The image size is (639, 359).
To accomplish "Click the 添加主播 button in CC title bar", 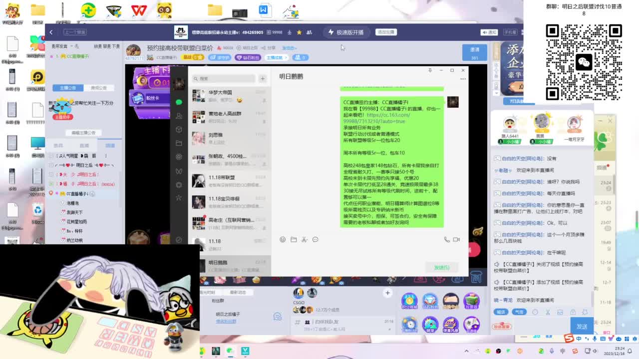I will tap(386, 32).
